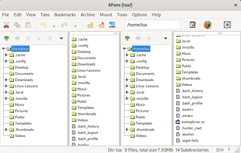Open the File menu
The image size is (241, 153).
(6, 15)
